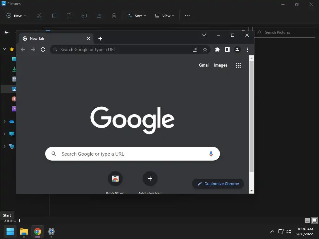319x239 pixels.
Task: Click Chrome icon in taskbar
Action: pos(38,232)
